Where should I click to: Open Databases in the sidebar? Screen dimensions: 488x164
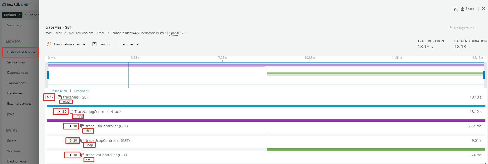[15, 93]
